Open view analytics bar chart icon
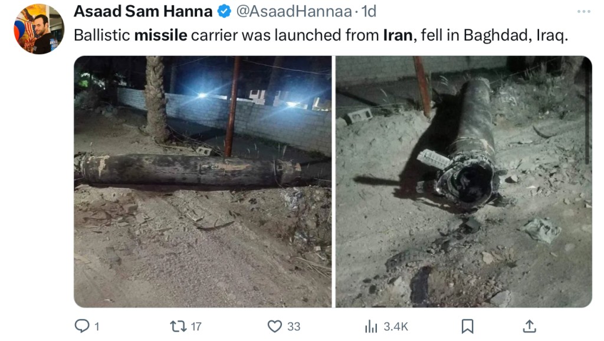Screen dimensions: 604x341 pos(371,326)
